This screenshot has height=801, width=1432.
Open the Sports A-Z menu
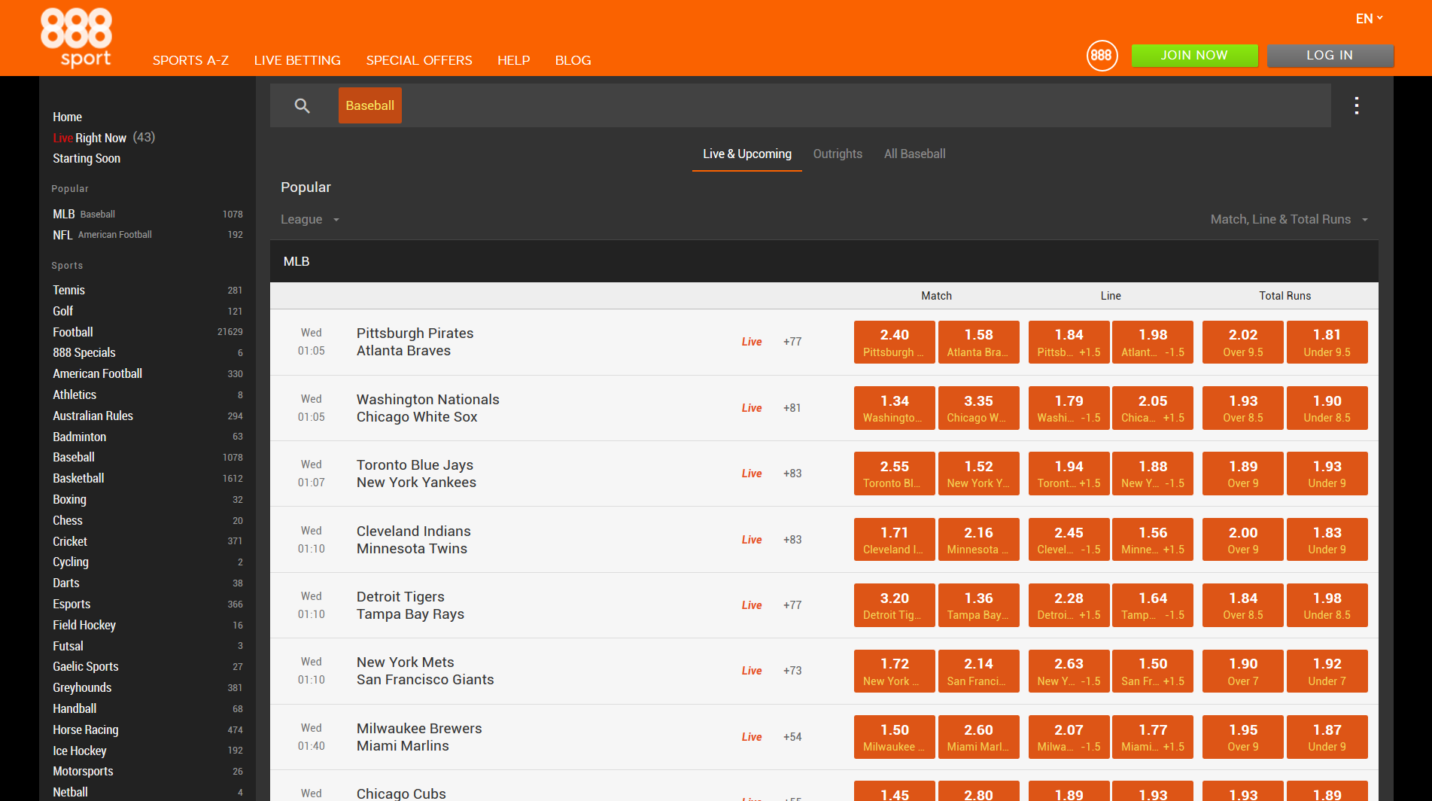pos(190,60)
